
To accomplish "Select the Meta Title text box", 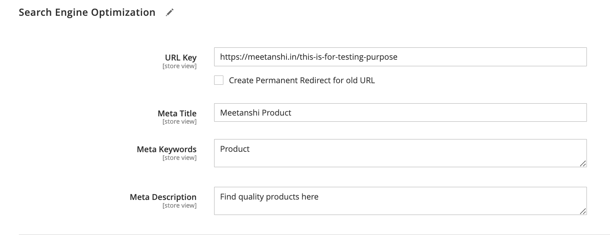I will coord(400,112).
